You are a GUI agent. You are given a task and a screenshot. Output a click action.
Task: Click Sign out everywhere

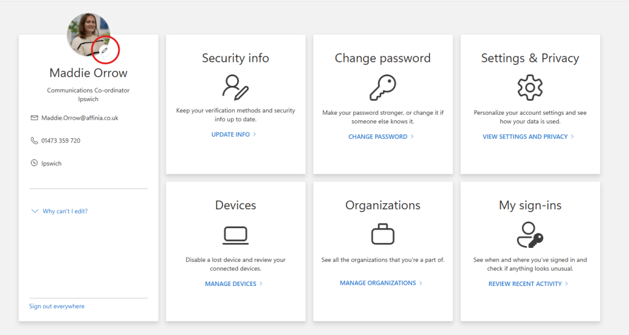[x=57, y=306]
